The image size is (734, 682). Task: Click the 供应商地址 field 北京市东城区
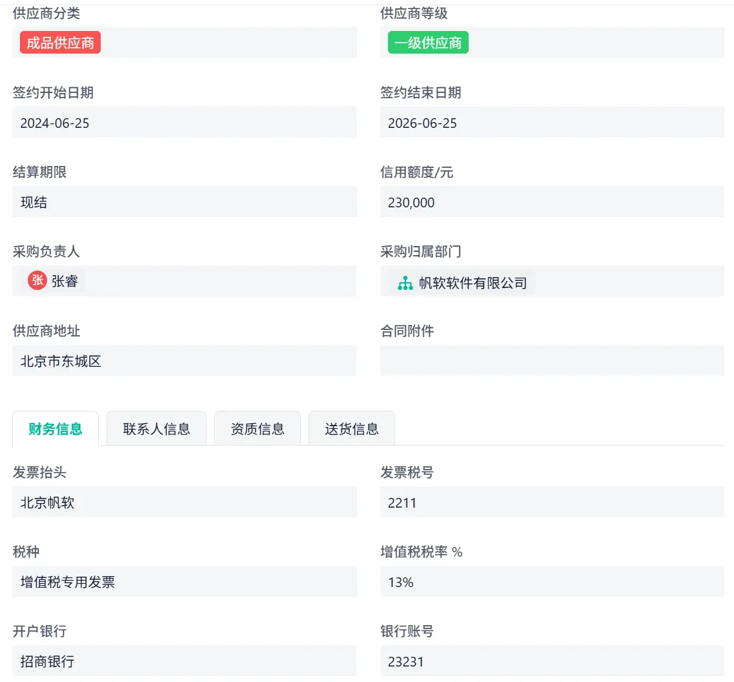click(x=185, y=360)
